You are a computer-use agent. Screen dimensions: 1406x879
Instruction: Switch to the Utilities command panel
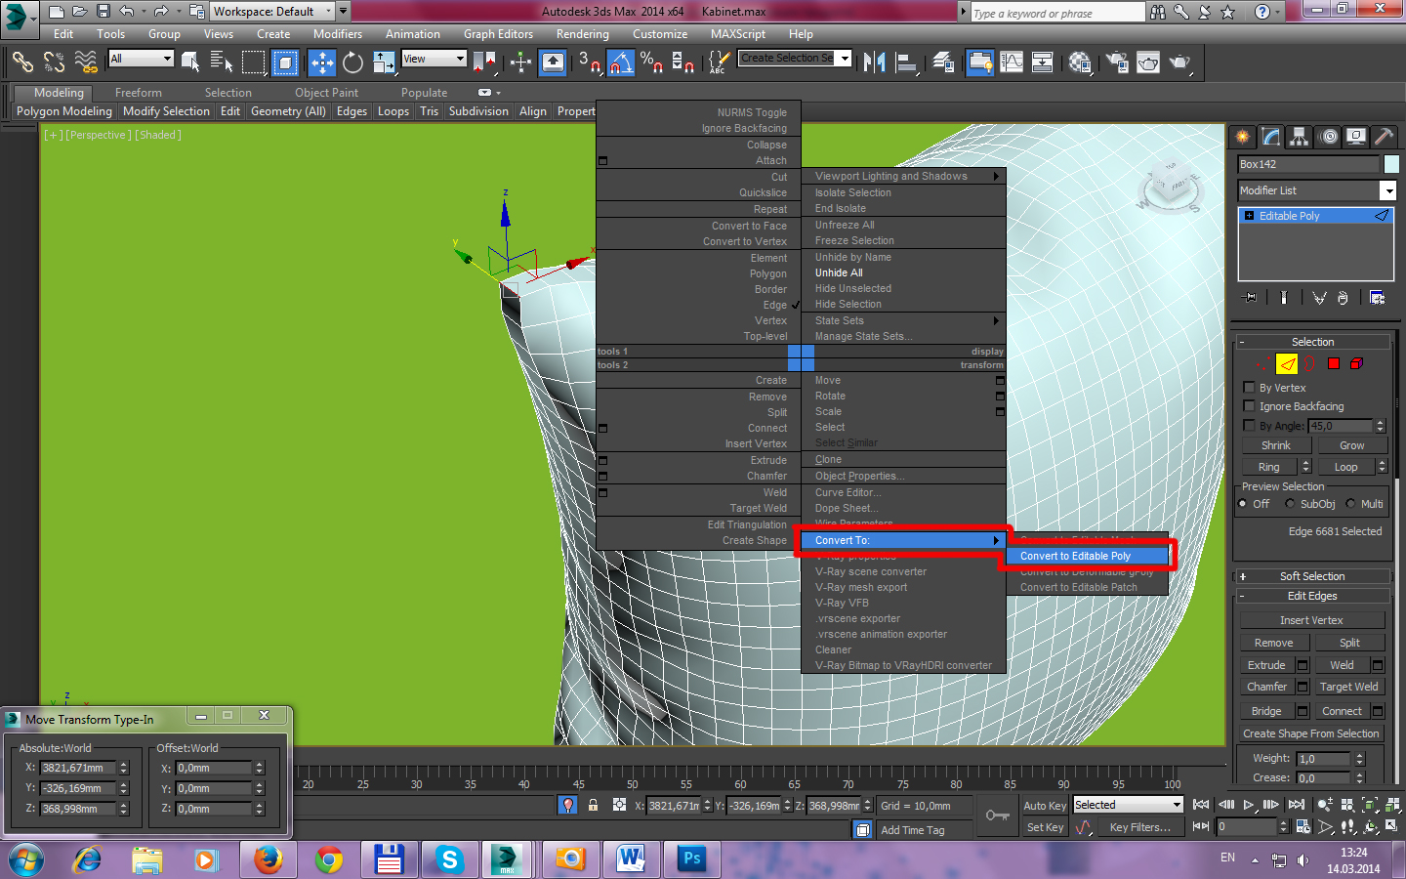pyautogui.click(x=1383, y=137)
